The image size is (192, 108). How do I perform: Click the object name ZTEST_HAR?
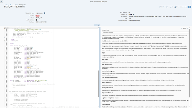point(39,18)
